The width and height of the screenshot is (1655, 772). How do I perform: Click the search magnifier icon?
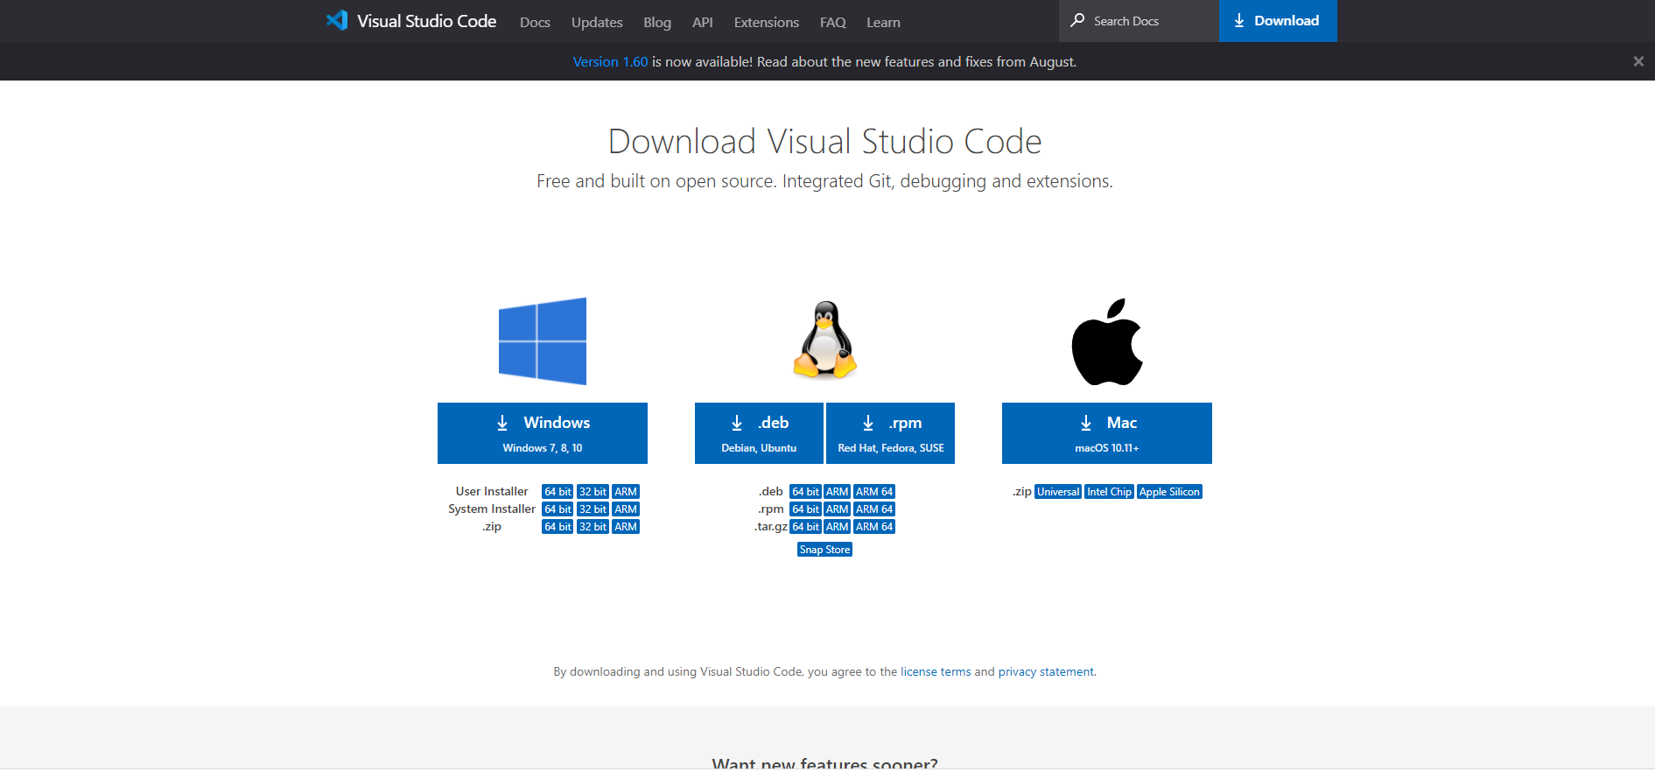[1077, 20]
